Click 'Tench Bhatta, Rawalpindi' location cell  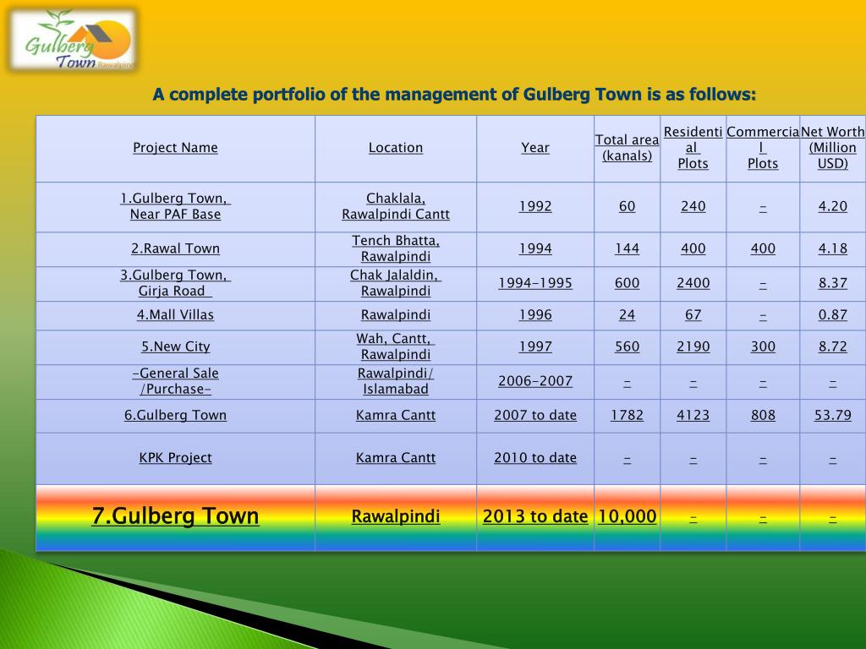pos(396,249)
